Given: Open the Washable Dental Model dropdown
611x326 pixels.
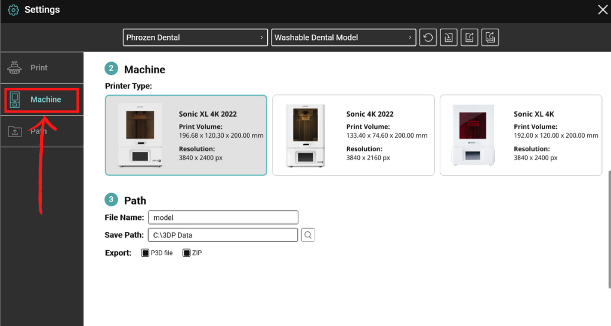Looking at the screenshot, I should point(344,38).
